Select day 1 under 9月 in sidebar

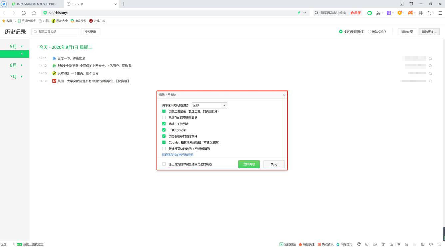tap(15, 54)
